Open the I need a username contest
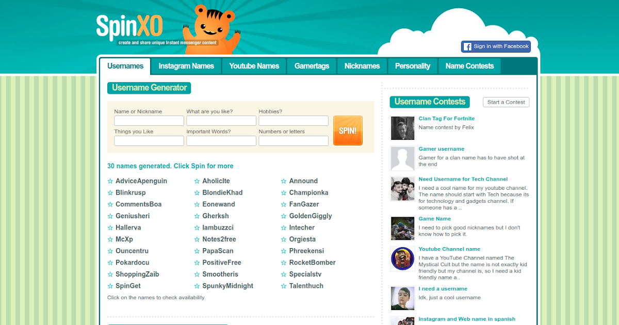The height and width of the screenshot is (325, 619). point(443,289)
